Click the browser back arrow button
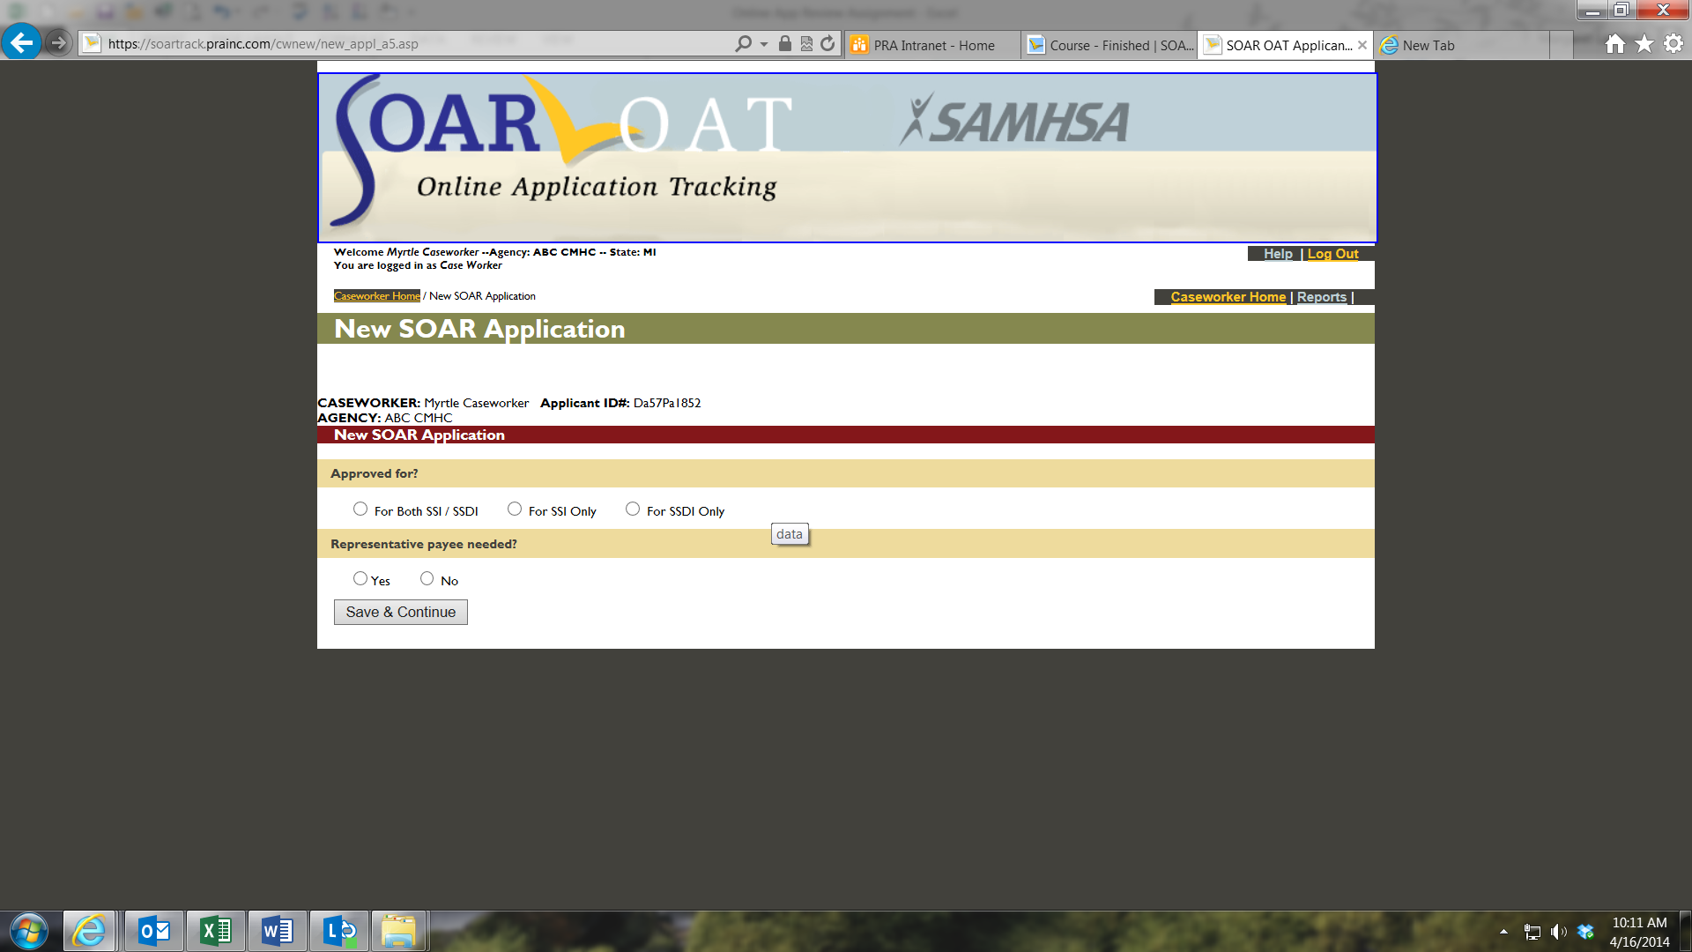The height and width of the screenshot is (952, 1692). pyautogui.click(x=21, y=42)
